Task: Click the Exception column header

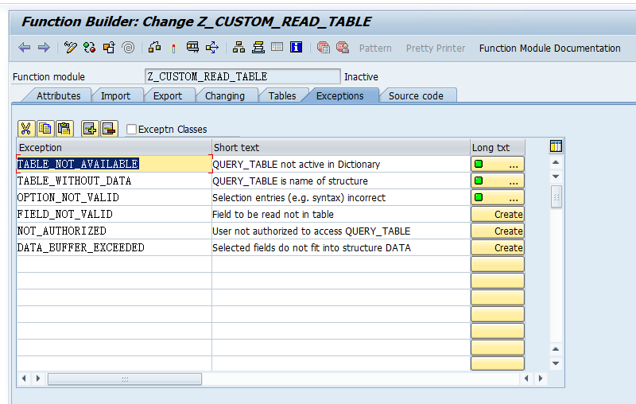Action: coord(114,147)
